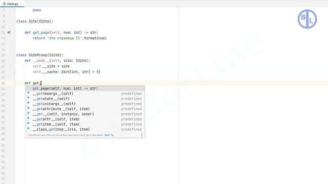Collapse the class SiteProxy fold marker
The width and height of the screenshot is (328, 184).
pos(15,55)
